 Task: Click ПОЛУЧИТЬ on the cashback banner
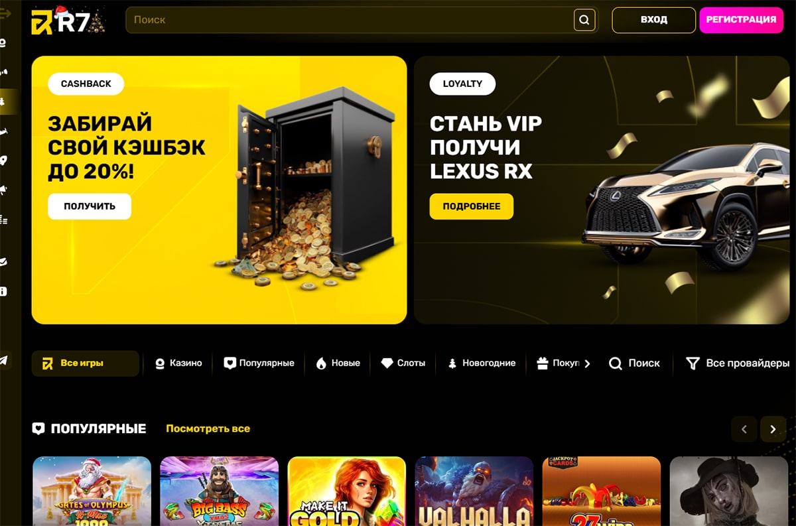click(x=90, y=206)
